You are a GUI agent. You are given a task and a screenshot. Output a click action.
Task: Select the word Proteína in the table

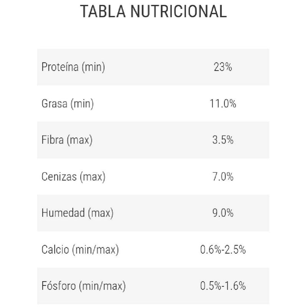59,68
